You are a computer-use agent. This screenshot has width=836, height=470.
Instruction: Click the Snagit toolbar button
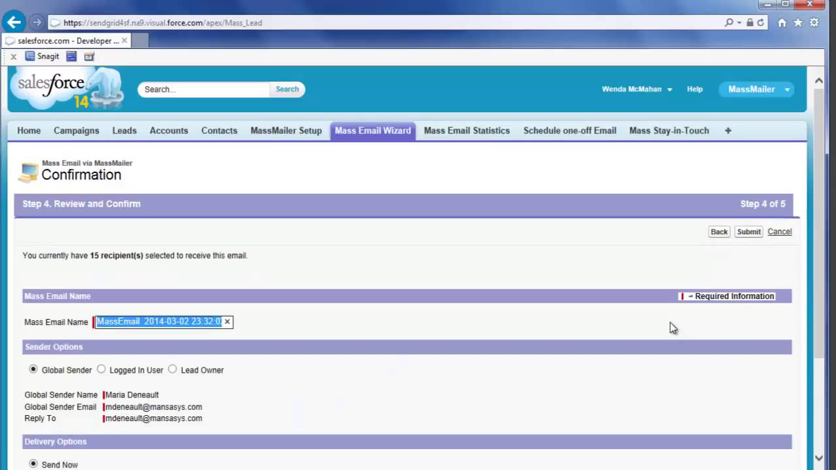click(x=42, y=56)
